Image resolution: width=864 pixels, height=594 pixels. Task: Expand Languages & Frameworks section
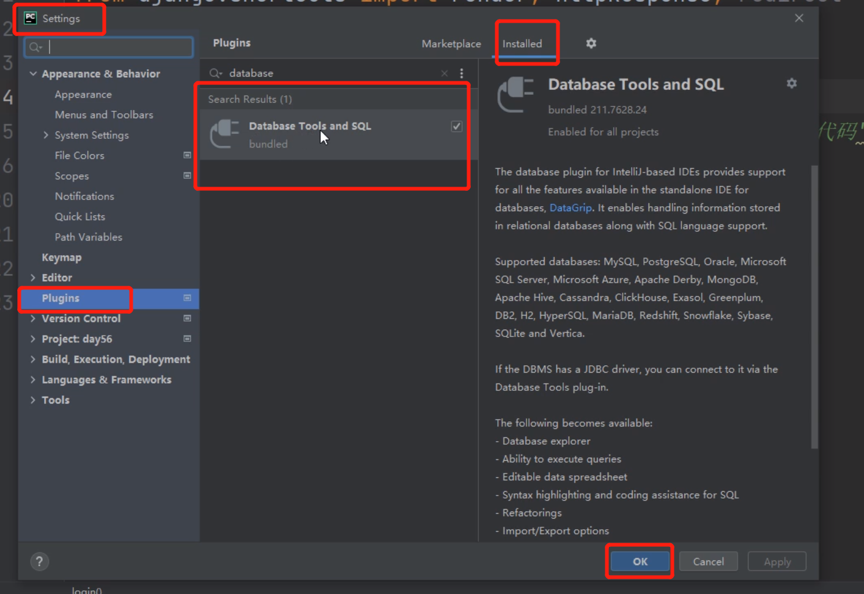(33, 380)
